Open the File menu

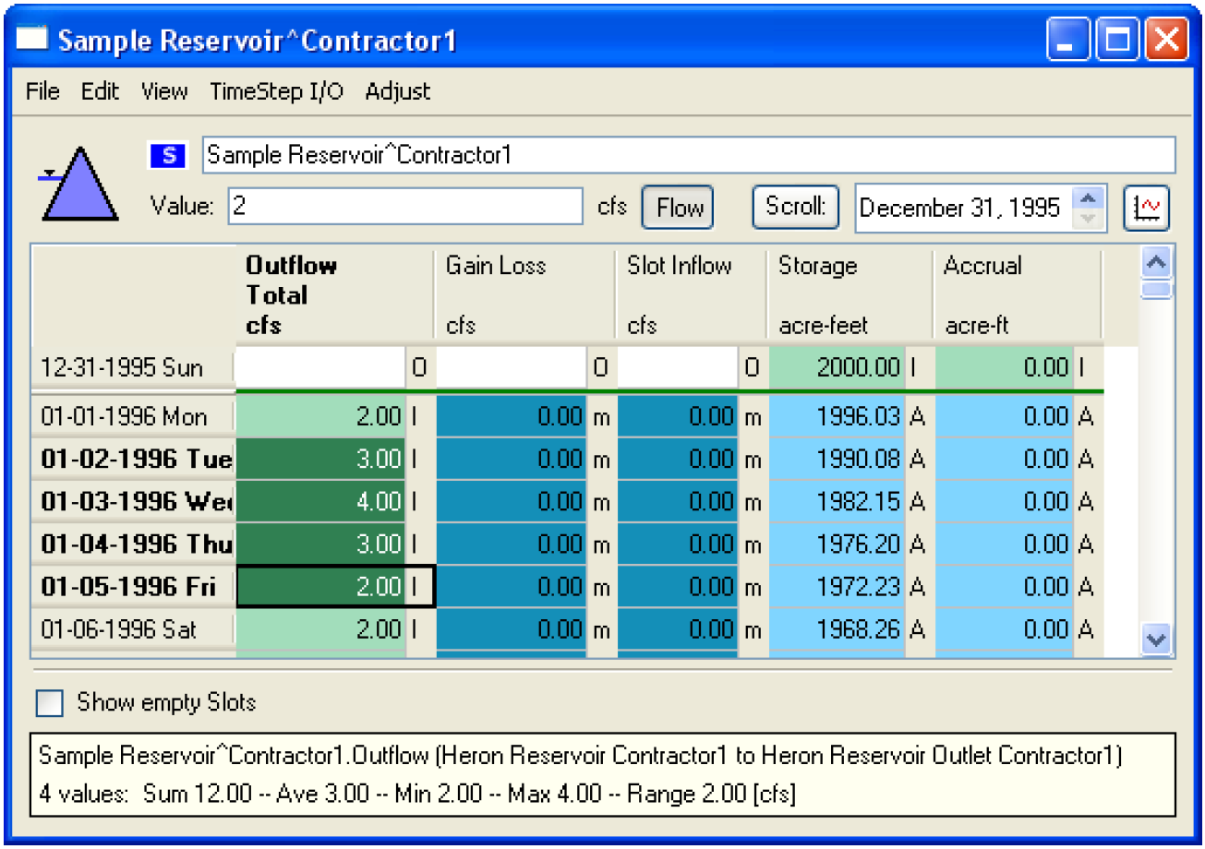click(x=42, y=91)
